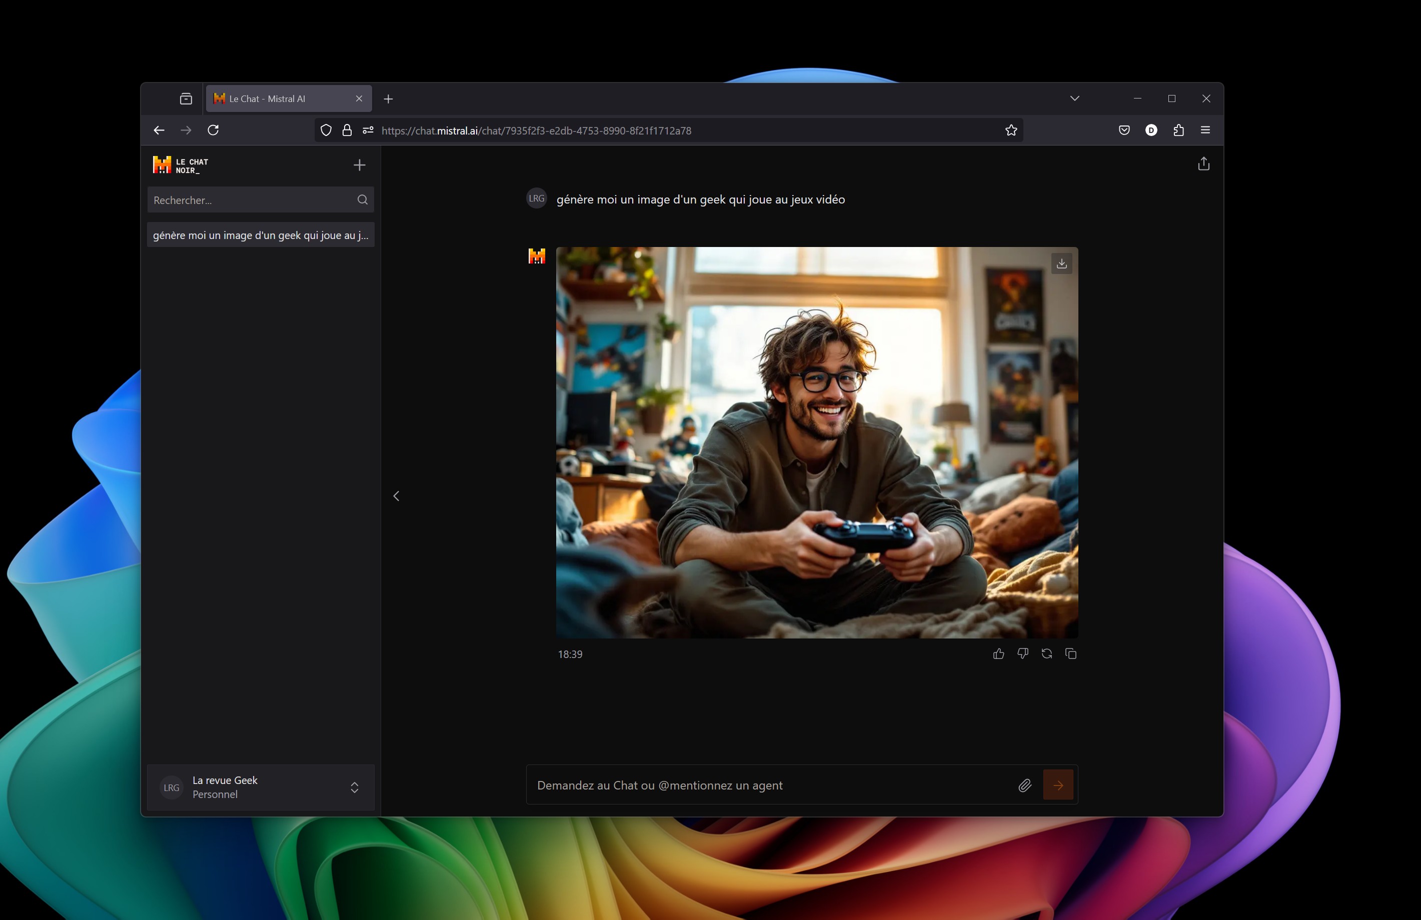Expand La revue Geek account switcher
Image resolution: width=1421 pixels, height=920 pixels.
point(354,787)
